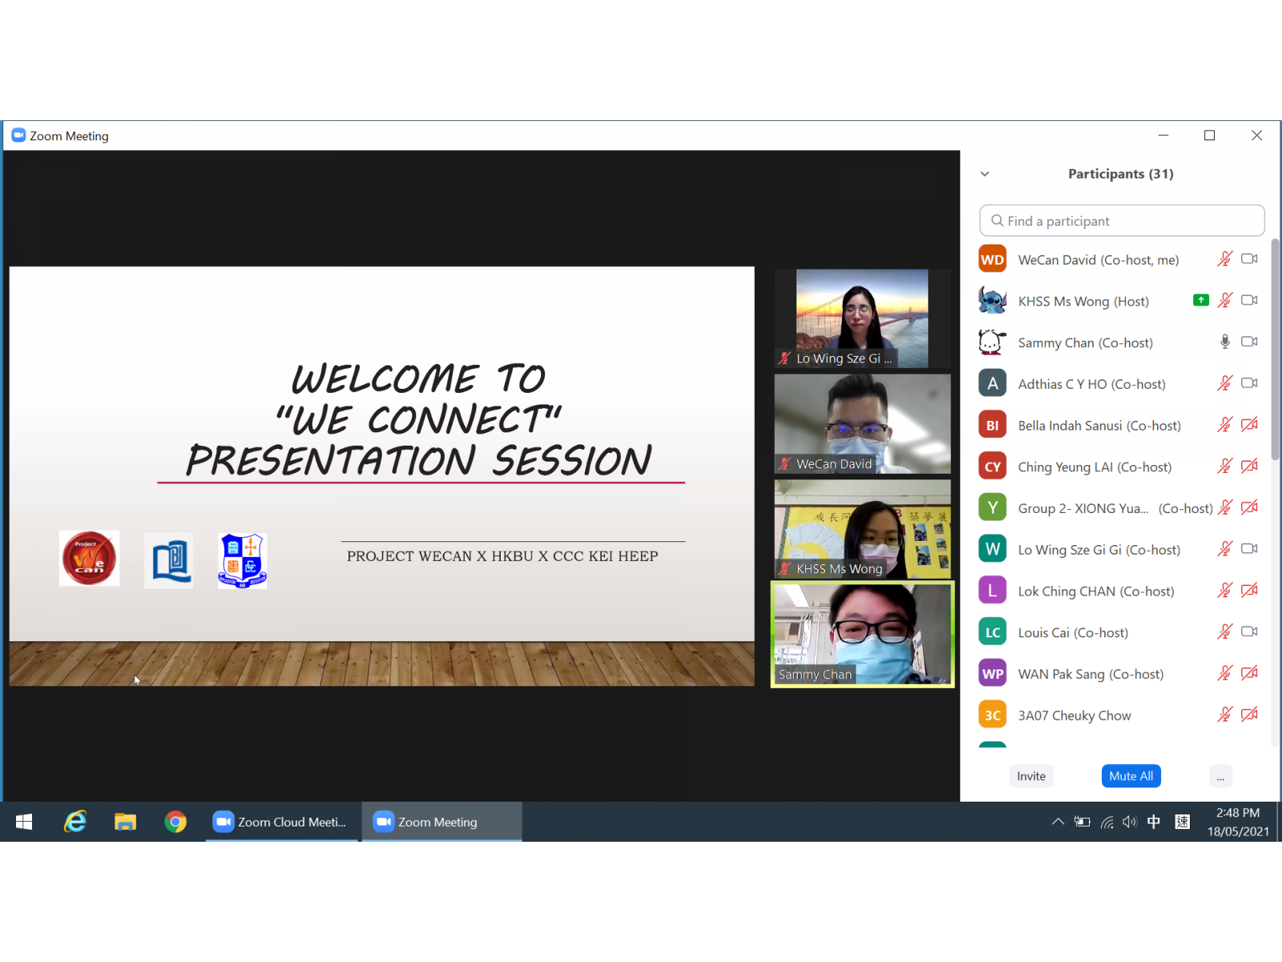Open the more options ellipsis button
Viewport: 1282px width, 962px height.
pyautogui.click(x=1220, y=776)
